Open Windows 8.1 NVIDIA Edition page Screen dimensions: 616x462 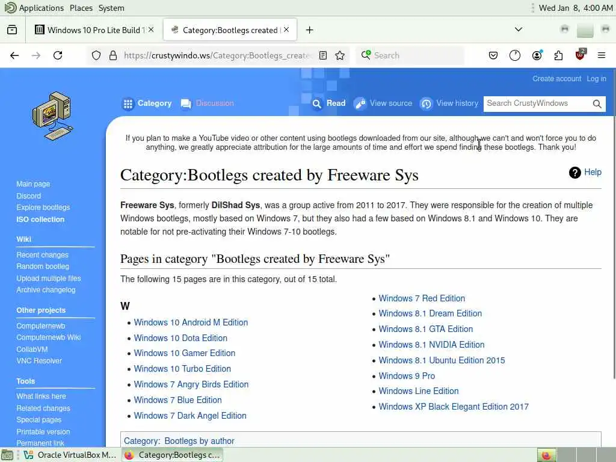pyautogui.click(x=432, y=345)
